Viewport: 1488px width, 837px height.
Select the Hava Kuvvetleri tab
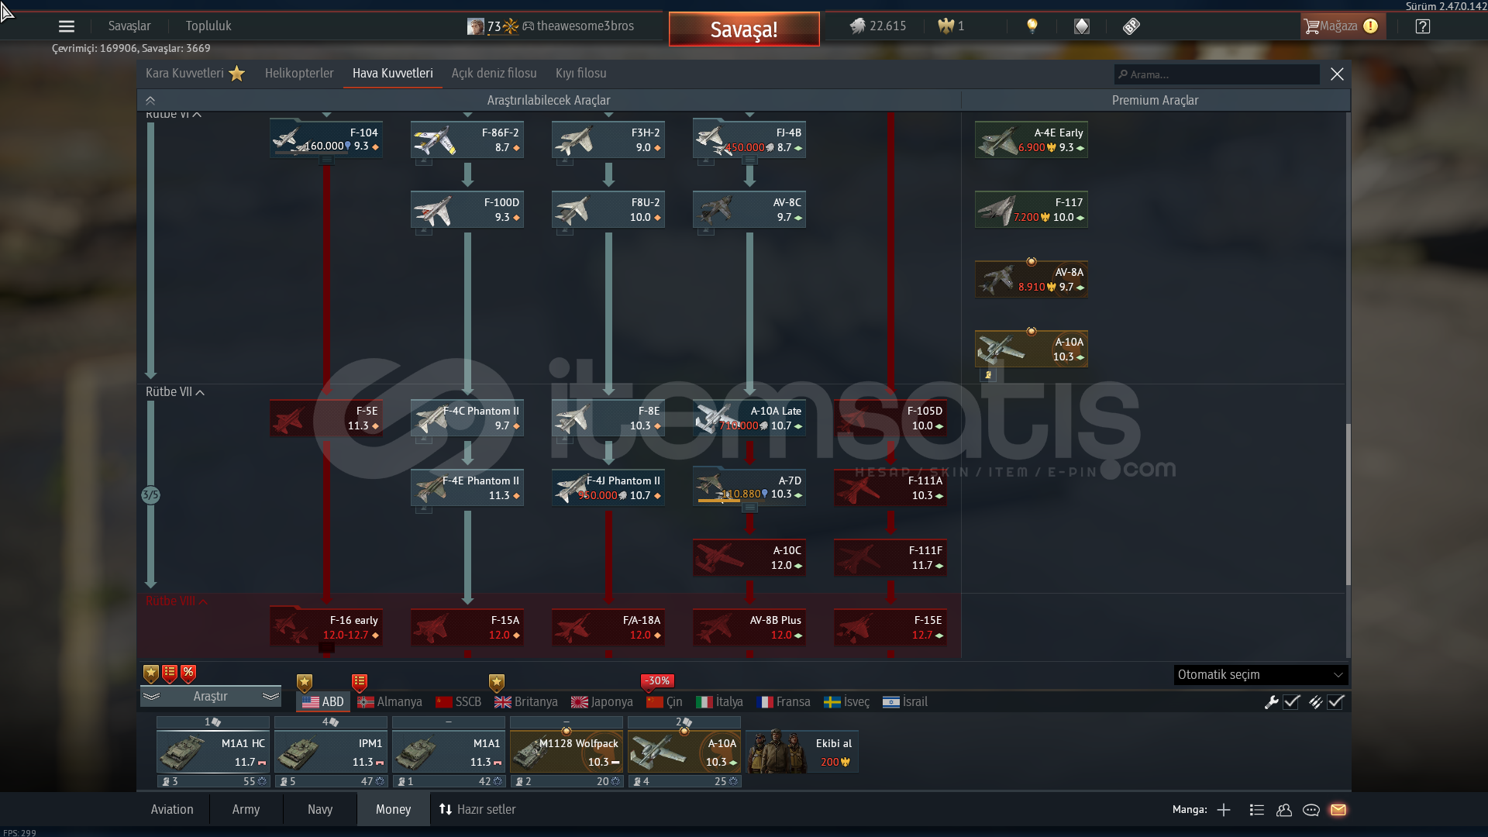393,74
